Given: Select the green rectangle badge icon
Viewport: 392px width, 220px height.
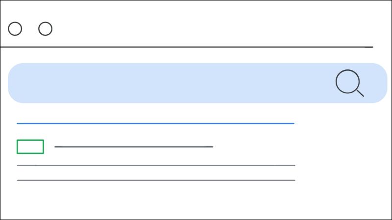Looking at the screenshot, I should click(x=30, y=147).
